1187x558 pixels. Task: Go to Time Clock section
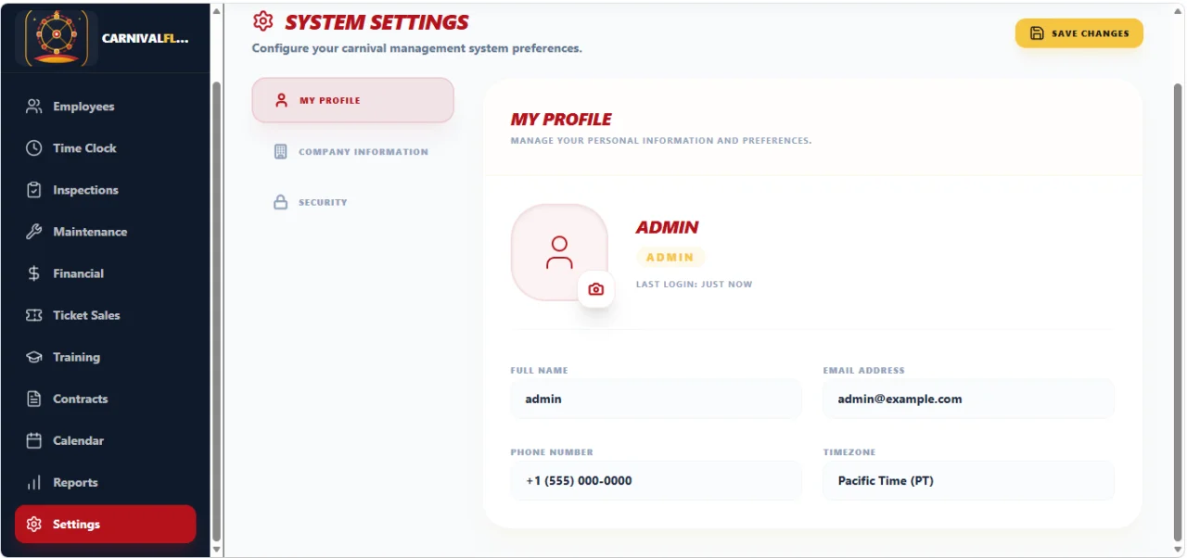[106, 148]
